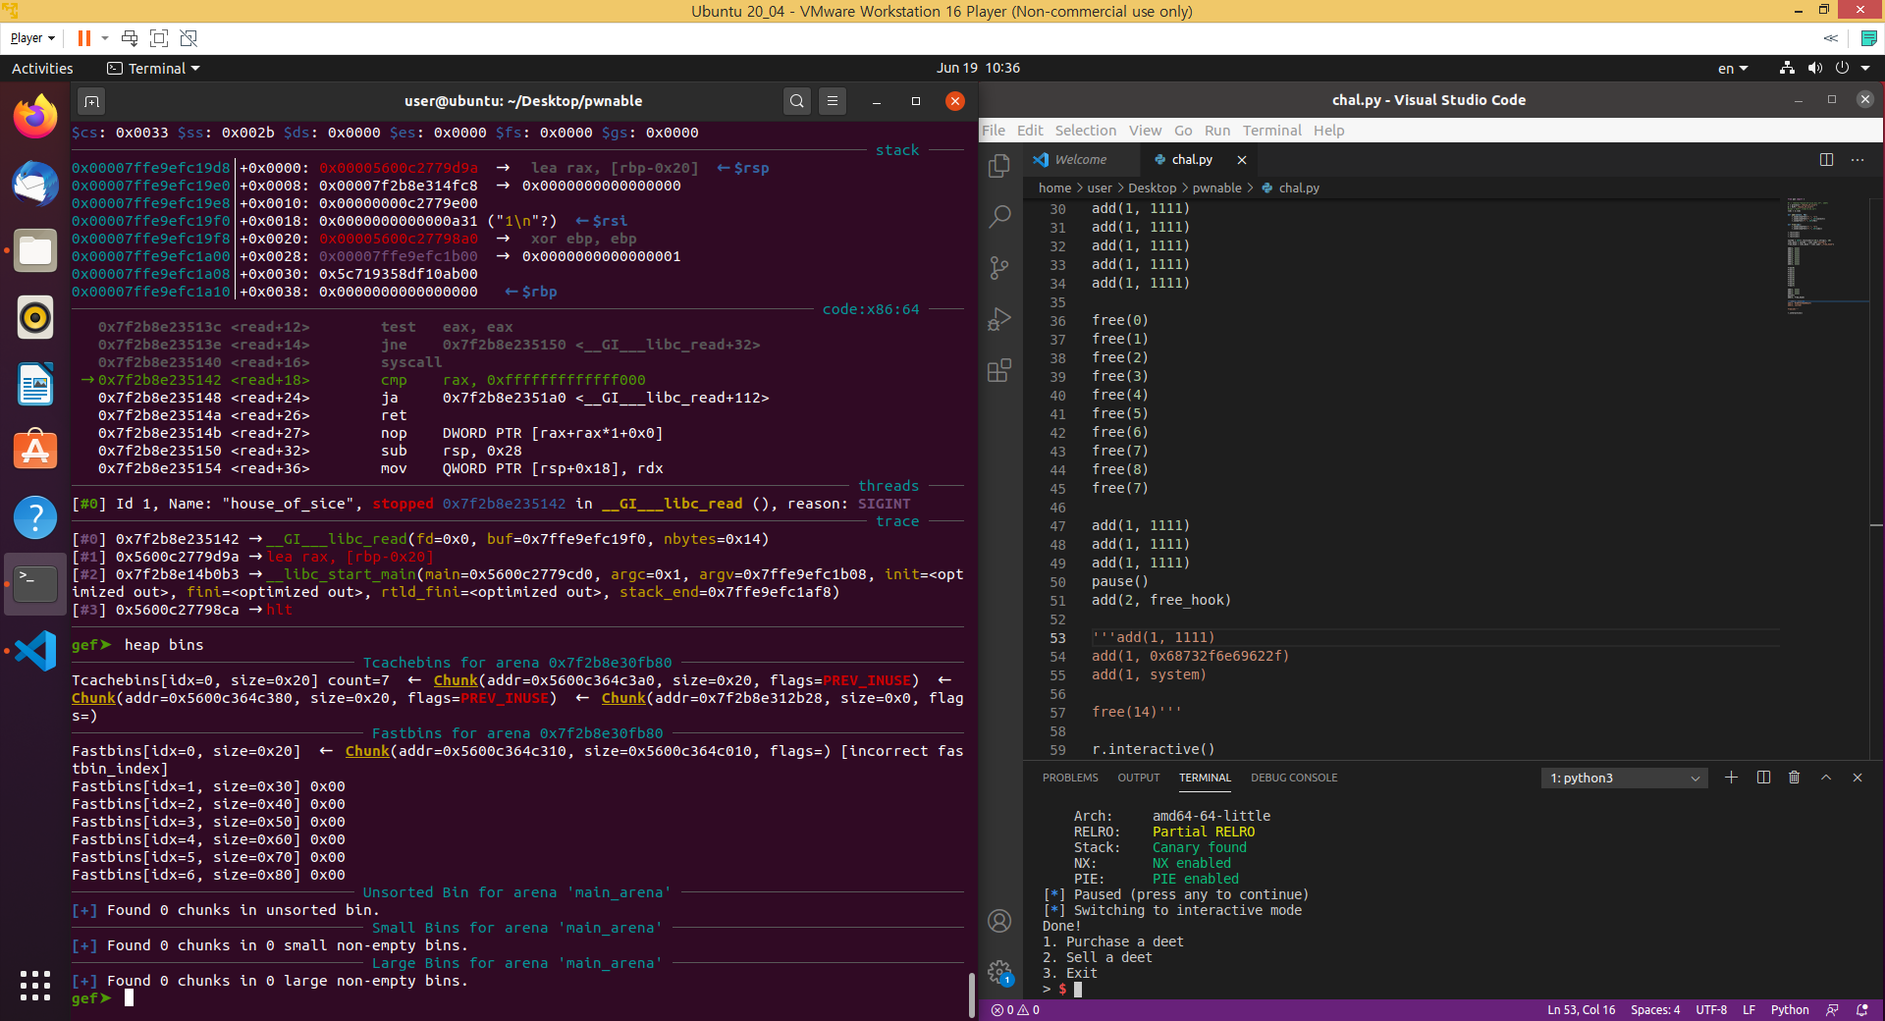The image size is (1885, 1021).
Task: Open Rhythmbox from the Ubuntu dock
Action: [35, 317]
